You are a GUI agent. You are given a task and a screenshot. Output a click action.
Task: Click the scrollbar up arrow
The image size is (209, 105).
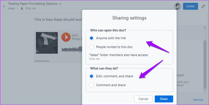coord(205,28)
